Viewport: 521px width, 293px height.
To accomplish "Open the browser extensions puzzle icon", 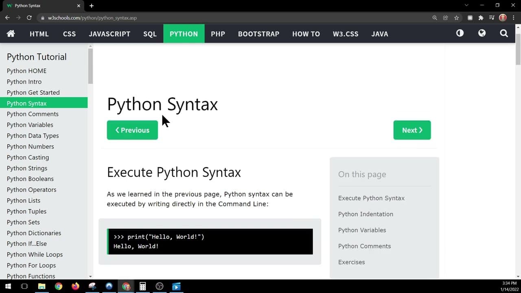I will pyautogui.click(x=481, y=18).
